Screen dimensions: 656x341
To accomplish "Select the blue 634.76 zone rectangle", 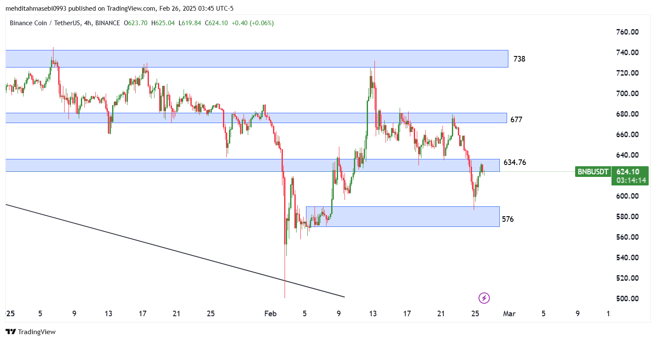I will pyautogui.click(x=252, y=165).
